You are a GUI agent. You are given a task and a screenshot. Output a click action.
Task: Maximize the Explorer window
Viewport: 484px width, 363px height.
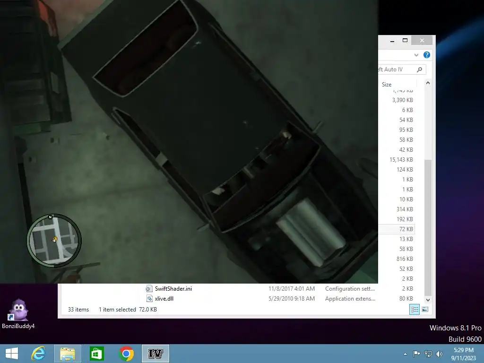coord(405,41)
